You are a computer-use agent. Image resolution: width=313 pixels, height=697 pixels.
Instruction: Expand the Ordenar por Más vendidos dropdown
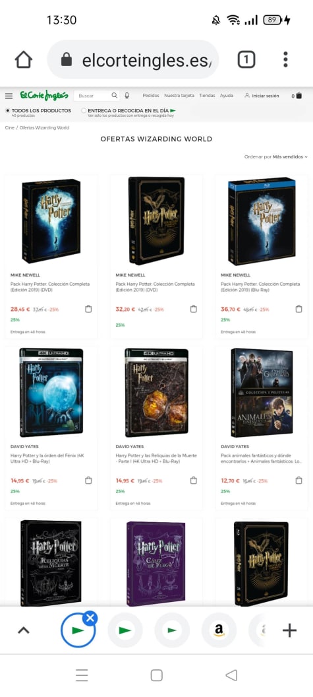click(275, 157)
